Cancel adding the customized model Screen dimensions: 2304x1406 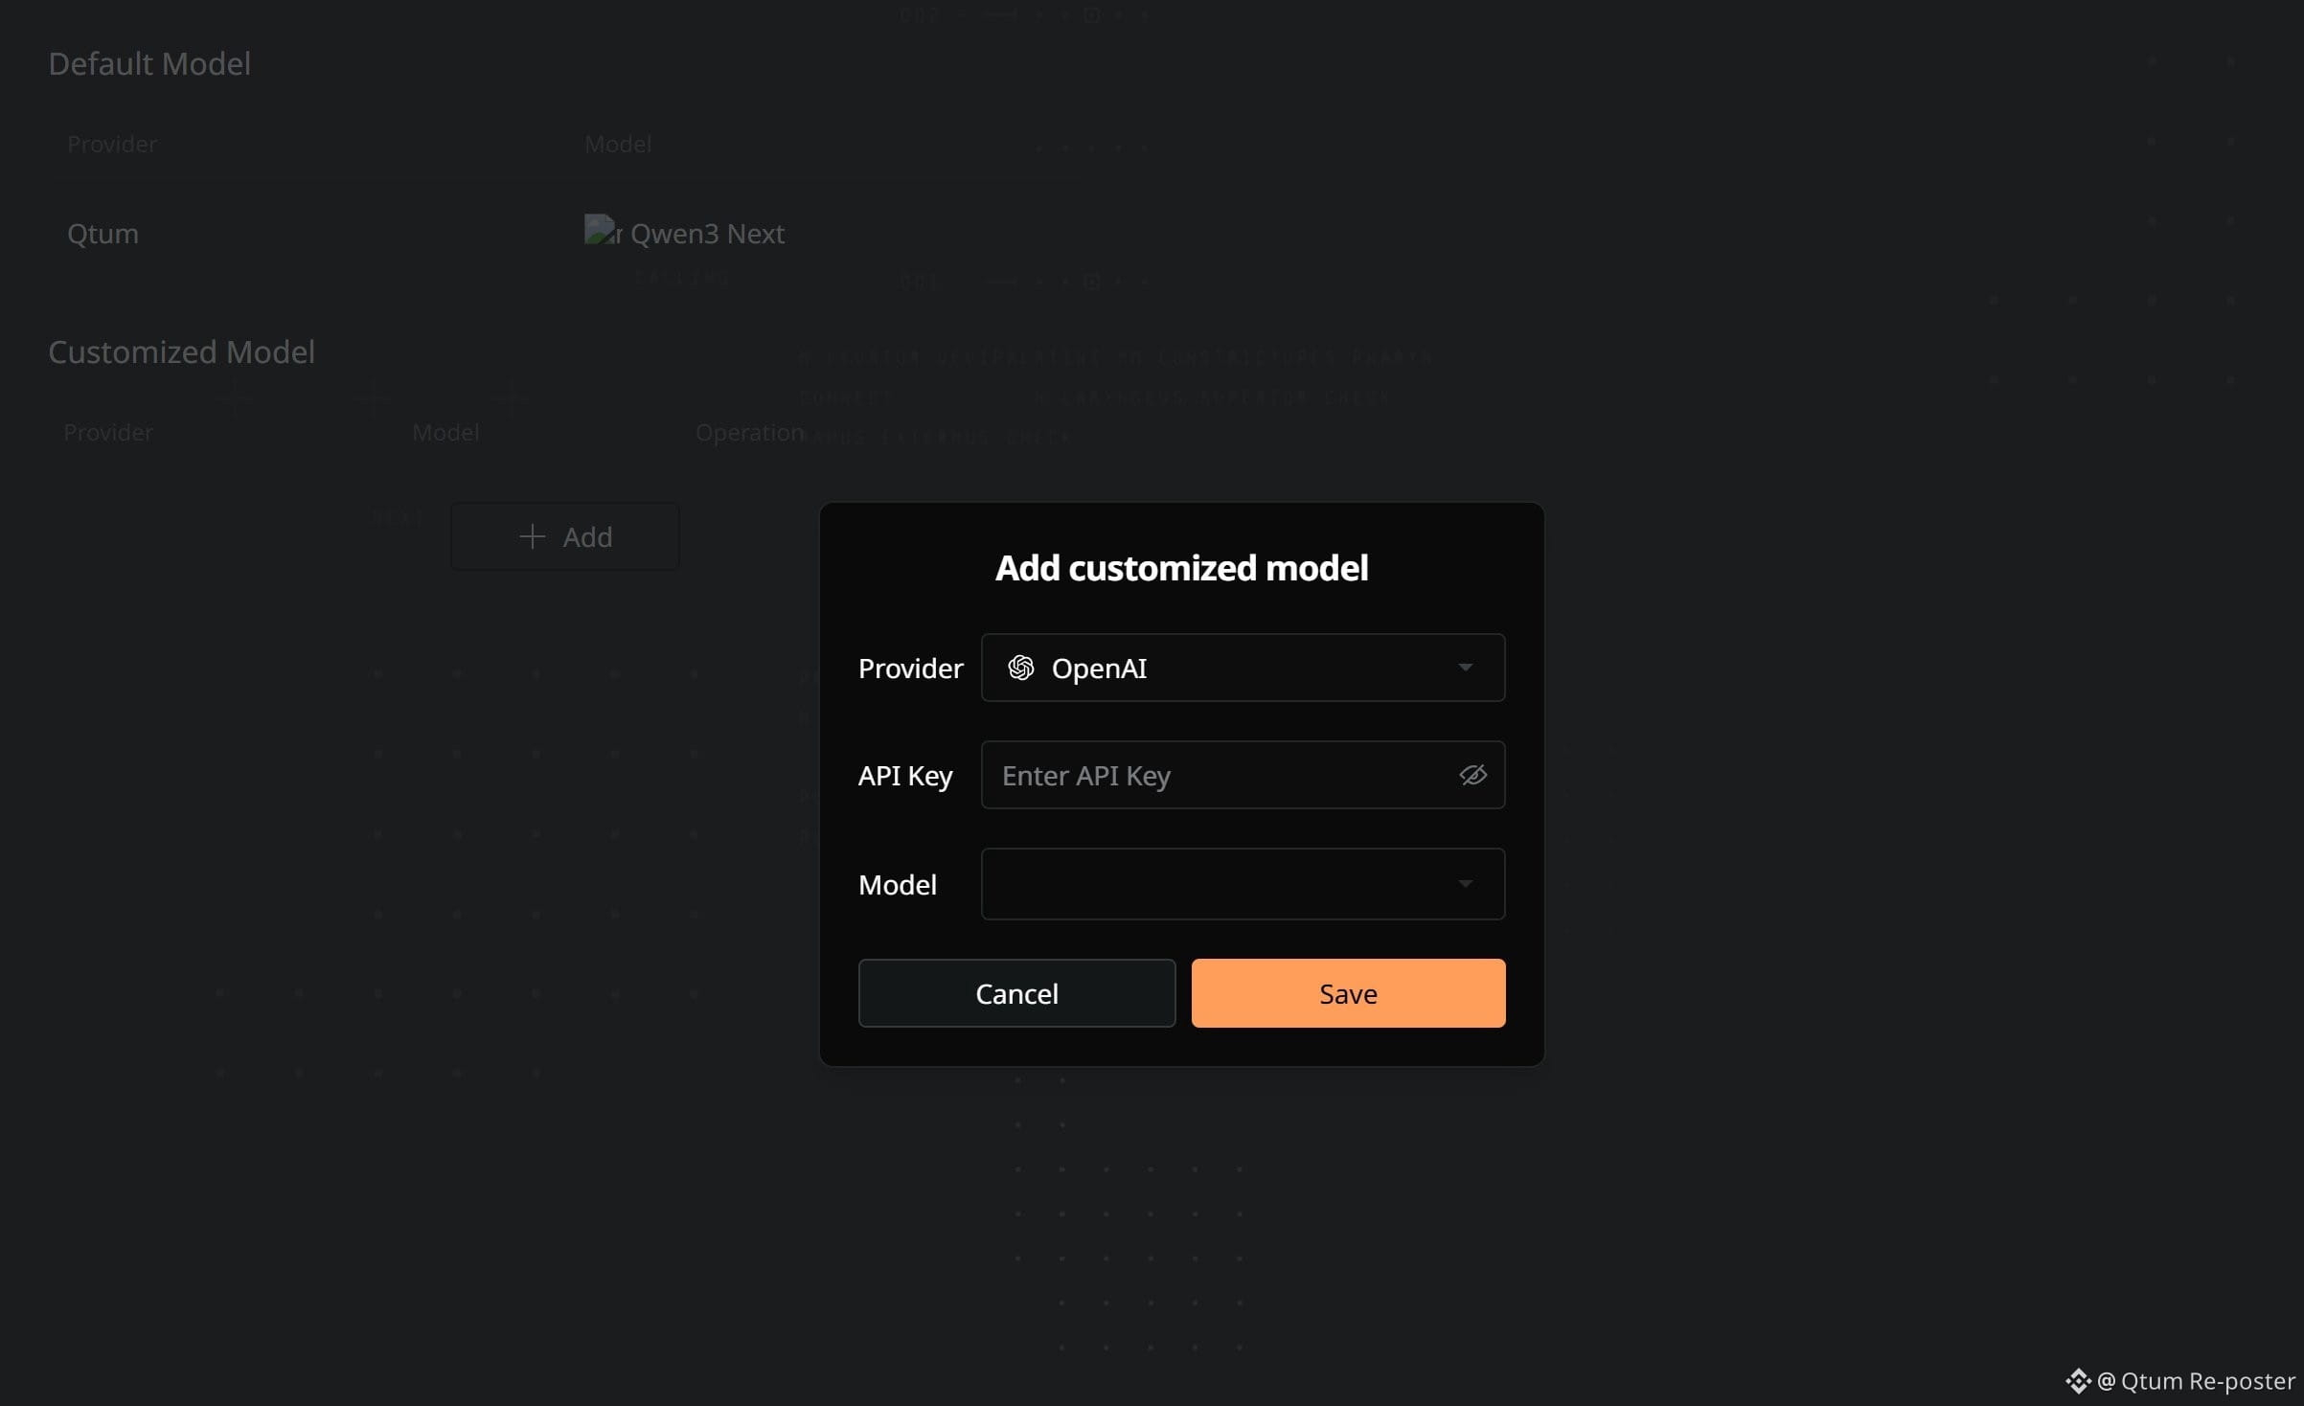pyautogui.click(x=1016, y=993)
